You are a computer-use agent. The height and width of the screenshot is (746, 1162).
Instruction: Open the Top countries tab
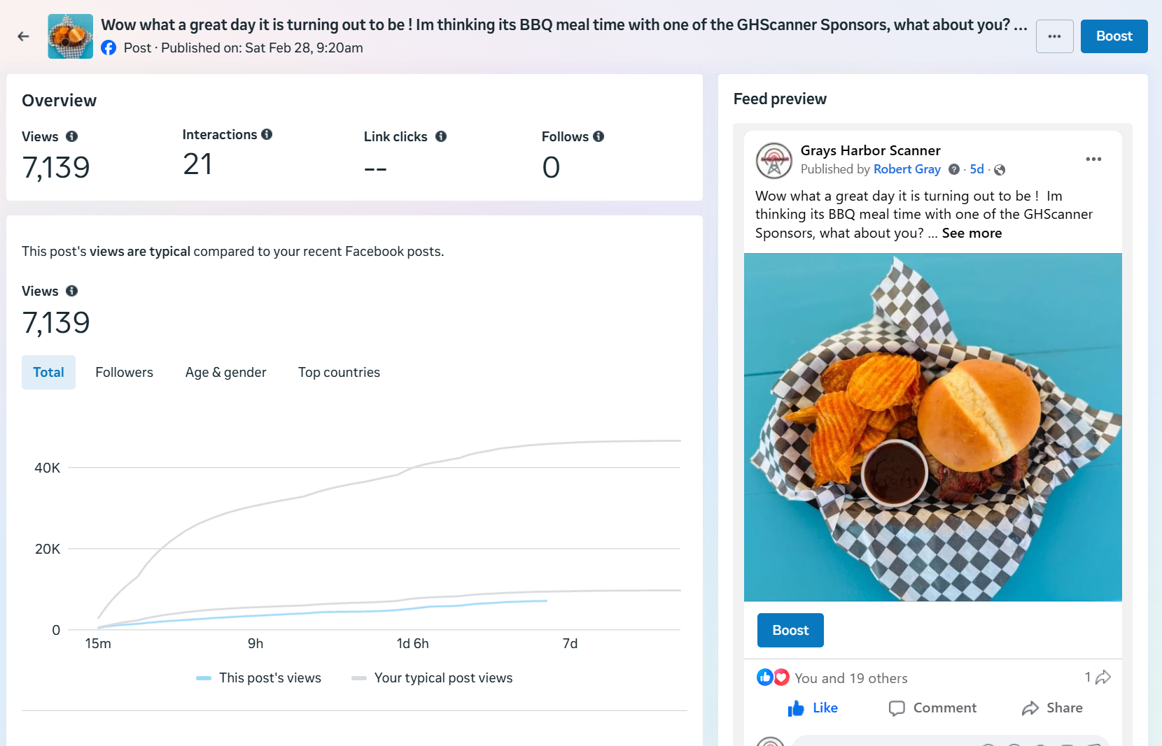(339, 373)
